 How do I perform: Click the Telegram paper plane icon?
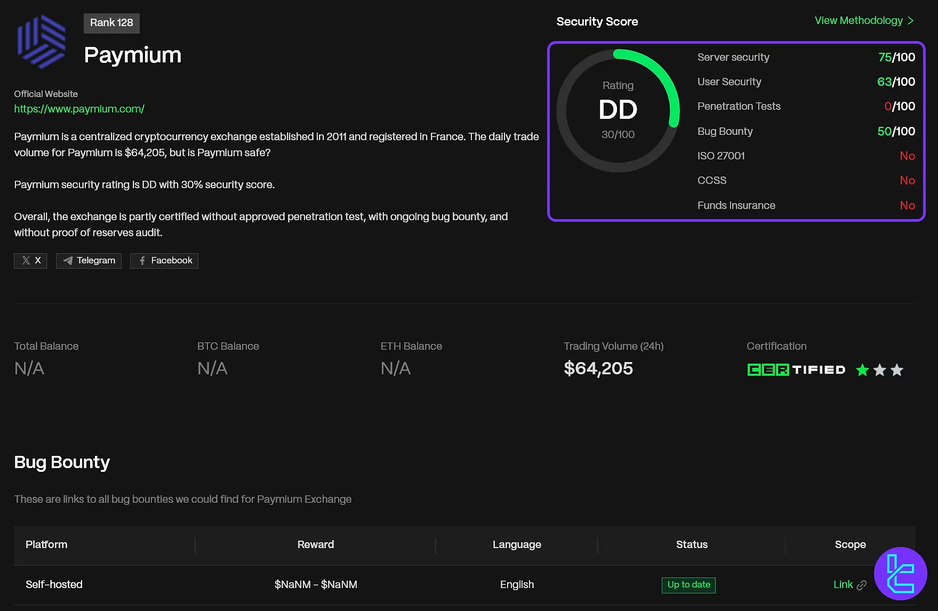[x=67, y=261]
